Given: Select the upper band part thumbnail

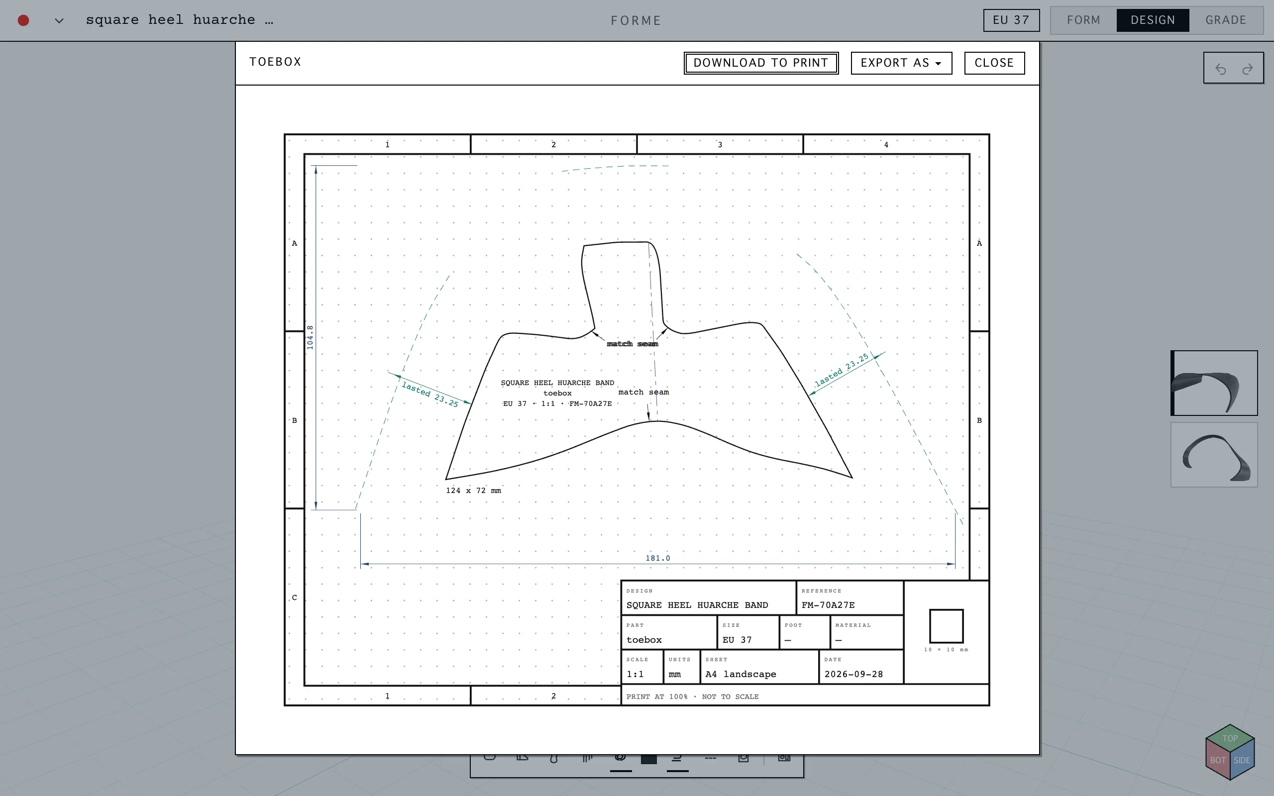Looking at the screenshot, I should click(1214, 383).
